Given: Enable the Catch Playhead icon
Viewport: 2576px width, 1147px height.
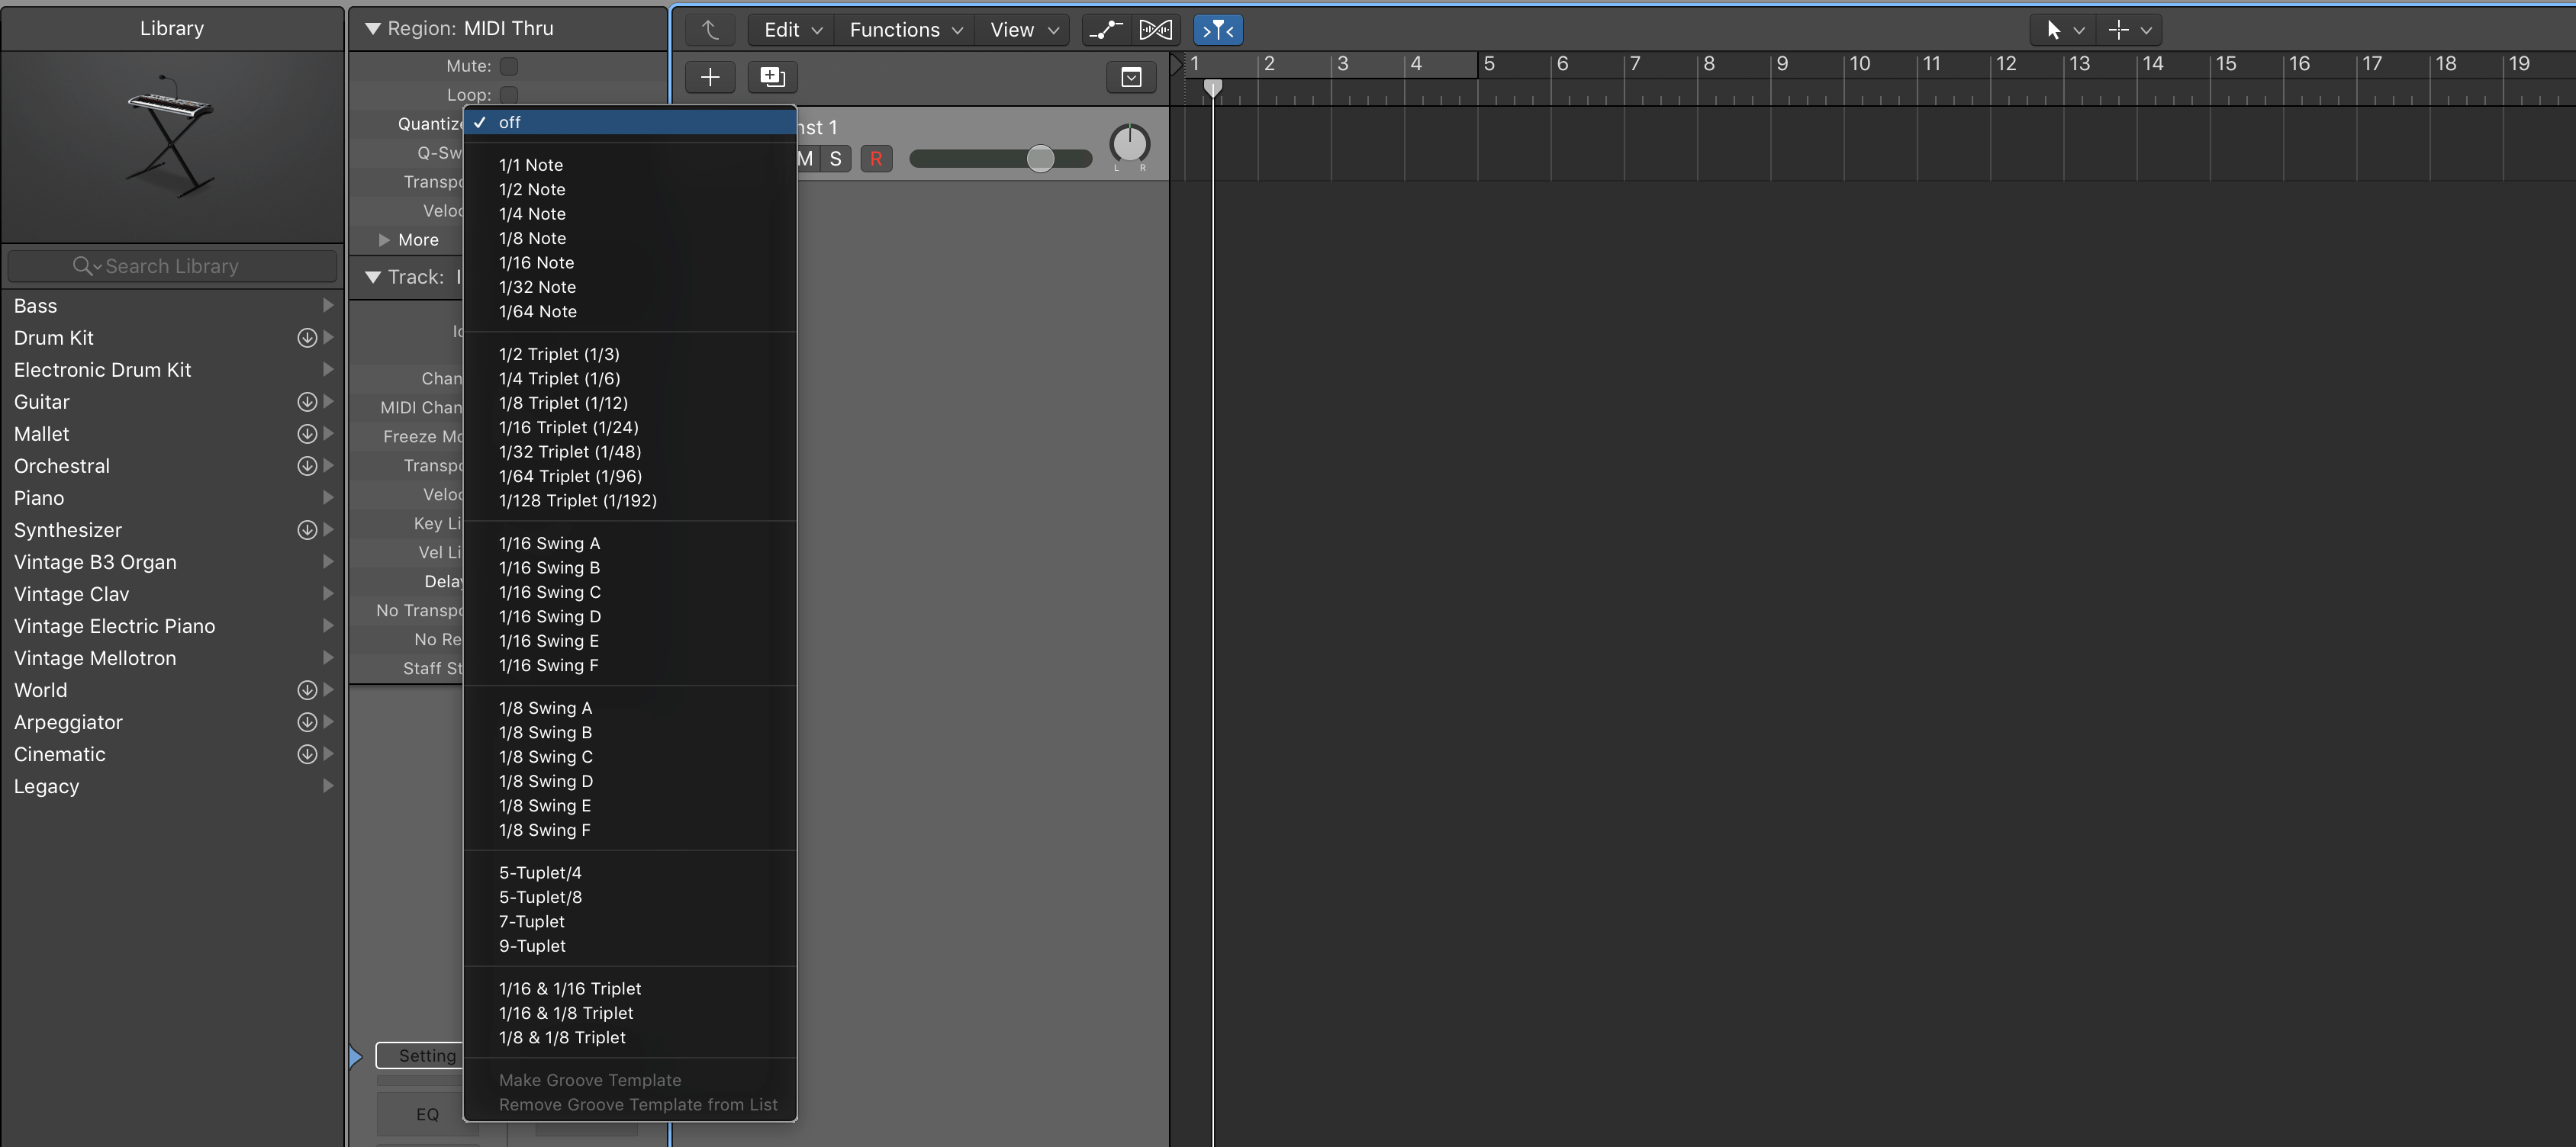Looking at the screenshot, I should point(1218,29).
